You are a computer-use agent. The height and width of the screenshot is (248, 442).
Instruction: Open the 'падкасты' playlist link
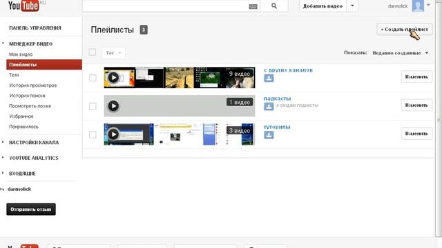coord(277,99)
